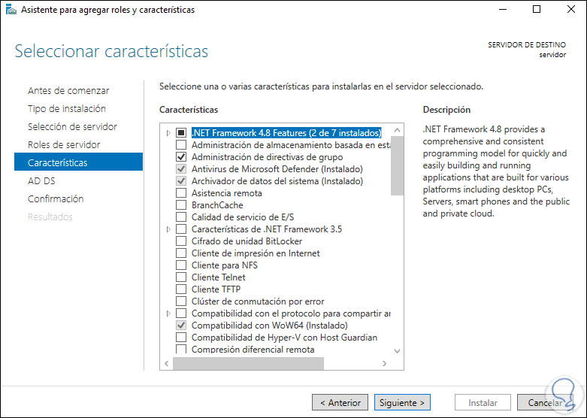
Task: Select Clúster de conmutación por error item
Action: (258, 301)
